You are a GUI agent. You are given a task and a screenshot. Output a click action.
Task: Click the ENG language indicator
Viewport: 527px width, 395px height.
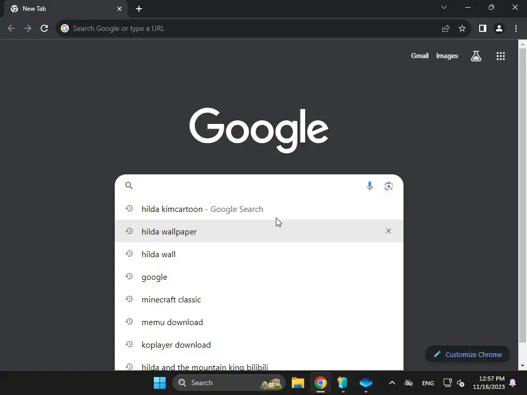[x=428, y=383]
